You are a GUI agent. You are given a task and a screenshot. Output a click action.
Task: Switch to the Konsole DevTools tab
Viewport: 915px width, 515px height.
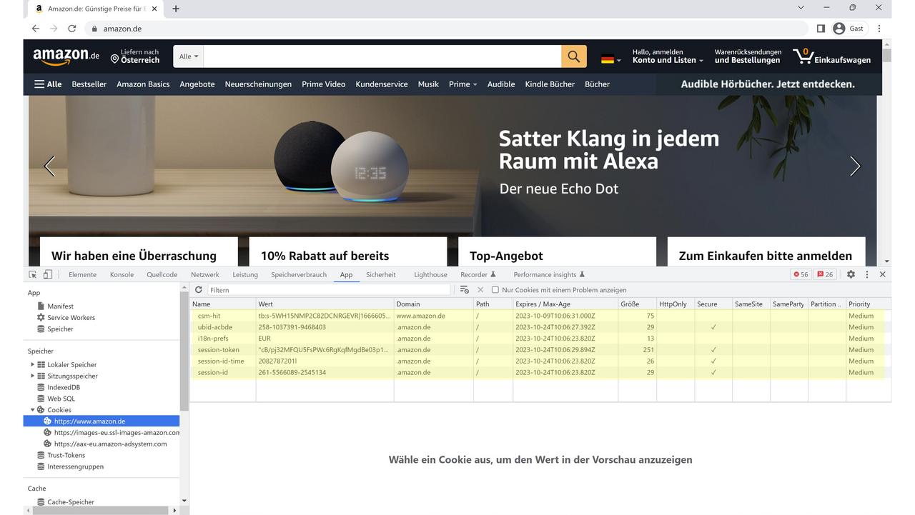coord(122,274)
